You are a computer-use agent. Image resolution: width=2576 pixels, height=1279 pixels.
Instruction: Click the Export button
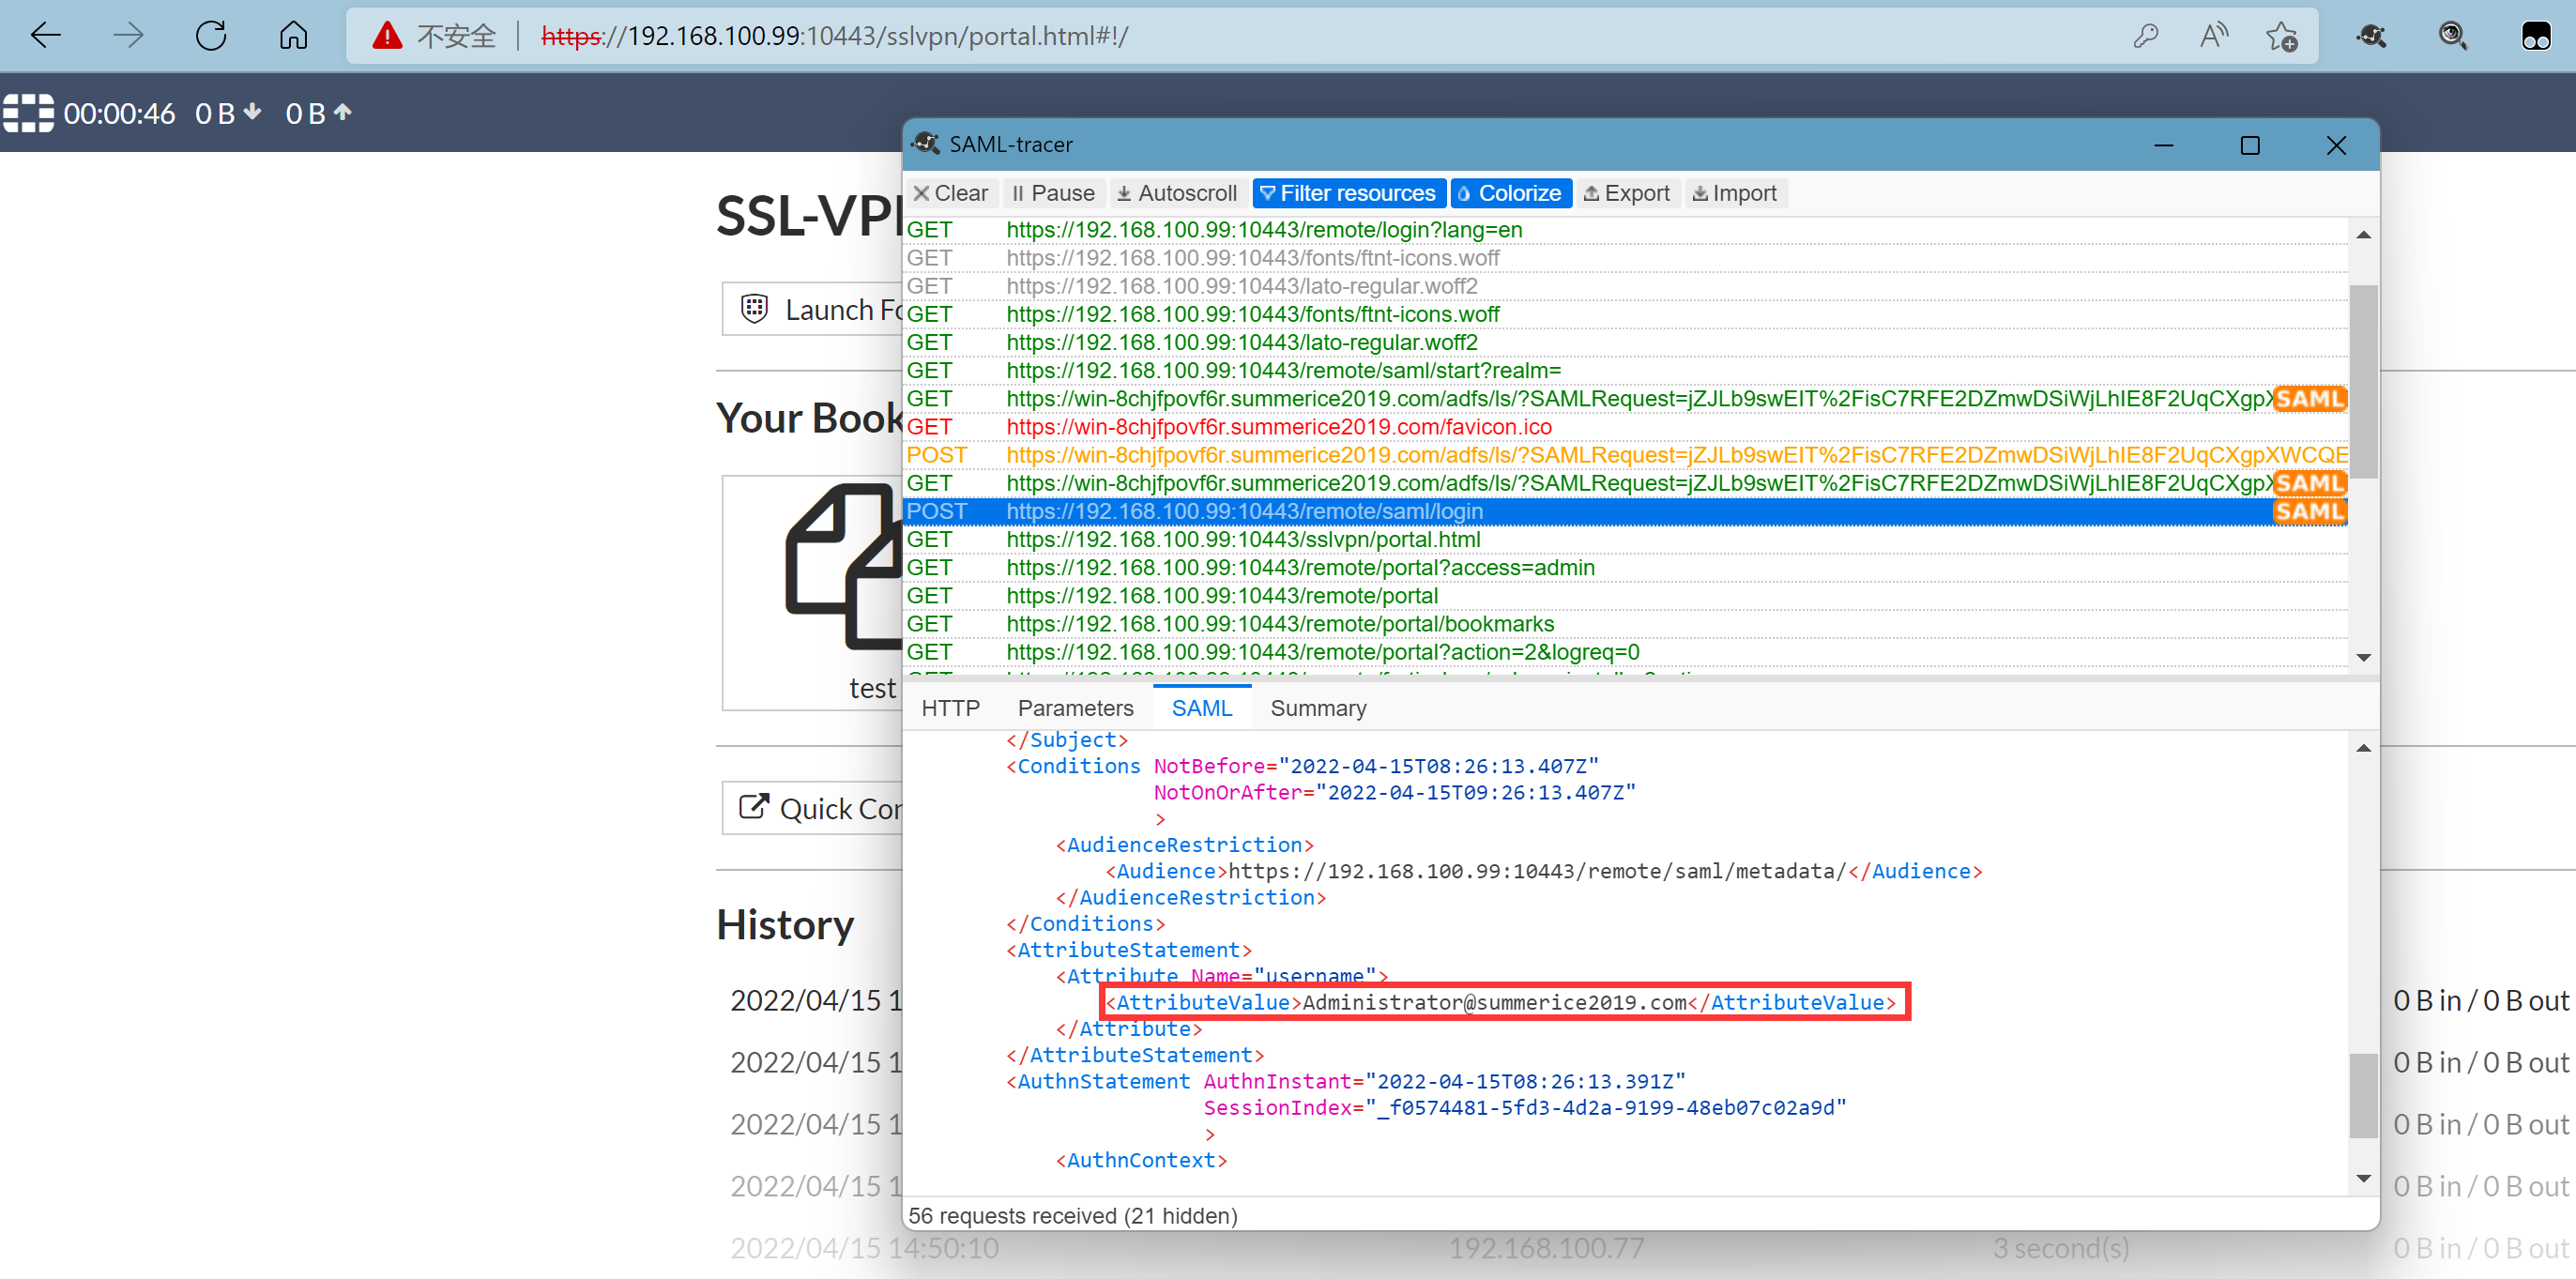click(1626, 193)
